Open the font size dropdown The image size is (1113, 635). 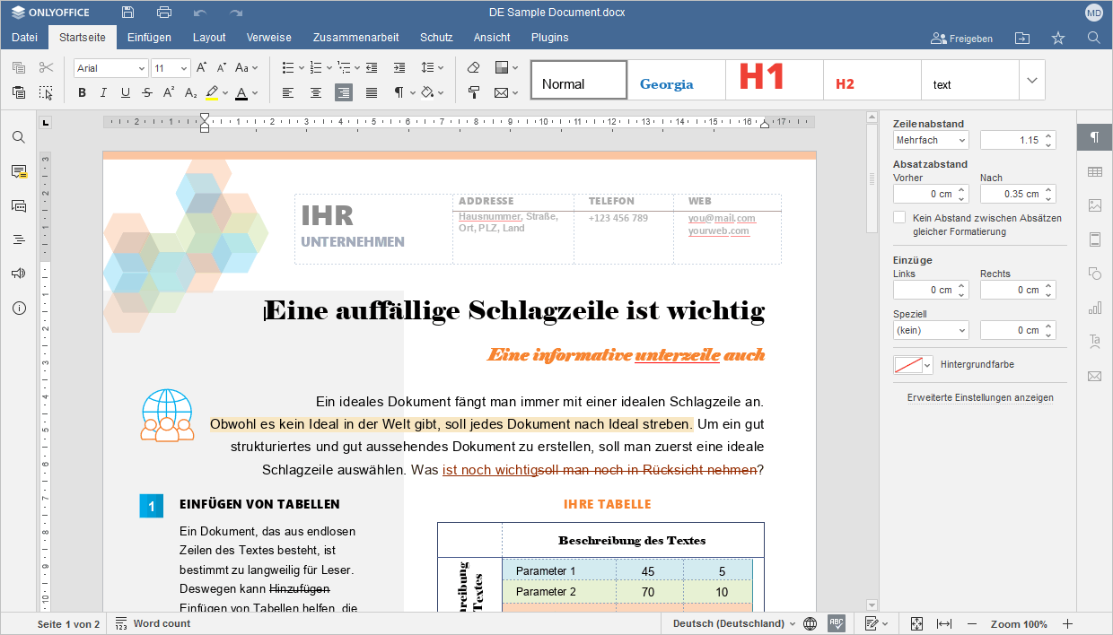pyautogui.click(x=183, y=68)
